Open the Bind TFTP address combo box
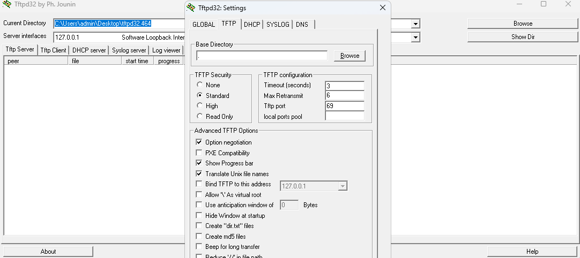Viewport: 580px width, 258px height. (x=342, y=186)
